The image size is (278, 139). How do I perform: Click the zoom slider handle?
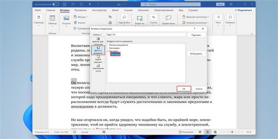(232, 132)
